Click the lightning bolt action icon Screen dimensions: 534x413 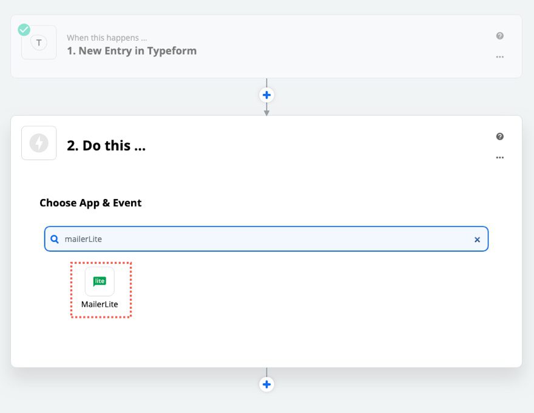[38, 143]
